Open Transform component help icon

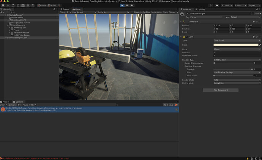[x=254, y=22]
